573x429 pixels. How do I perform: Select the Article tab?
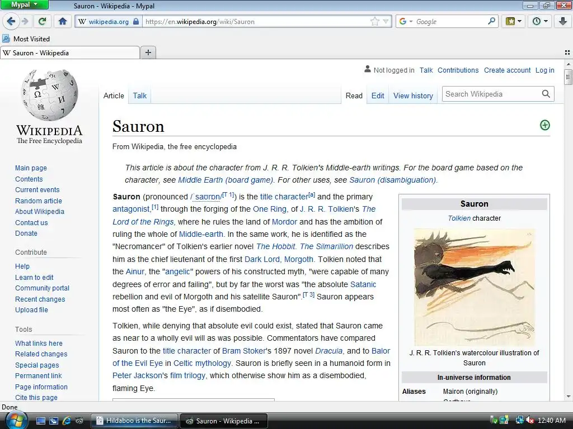[114, 96]
